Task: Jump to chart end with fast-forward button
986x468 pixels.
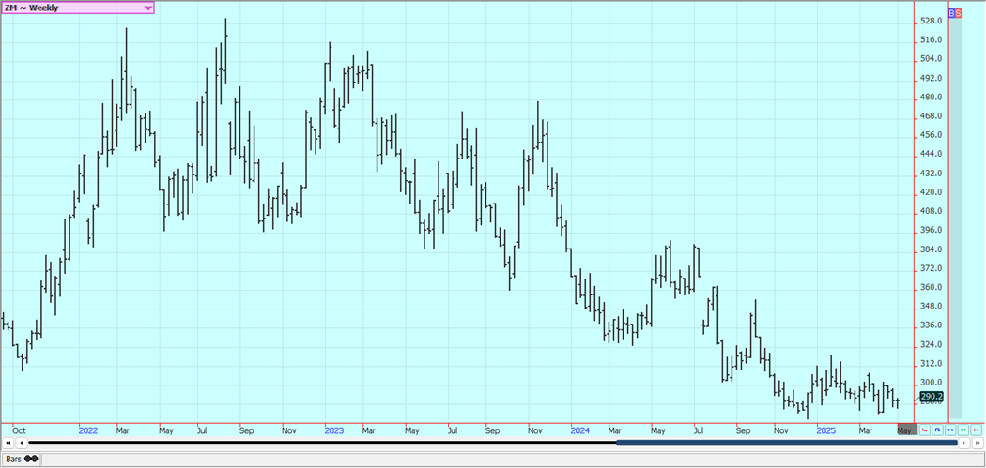Action: pyautogui.click(x=978, y=443)
